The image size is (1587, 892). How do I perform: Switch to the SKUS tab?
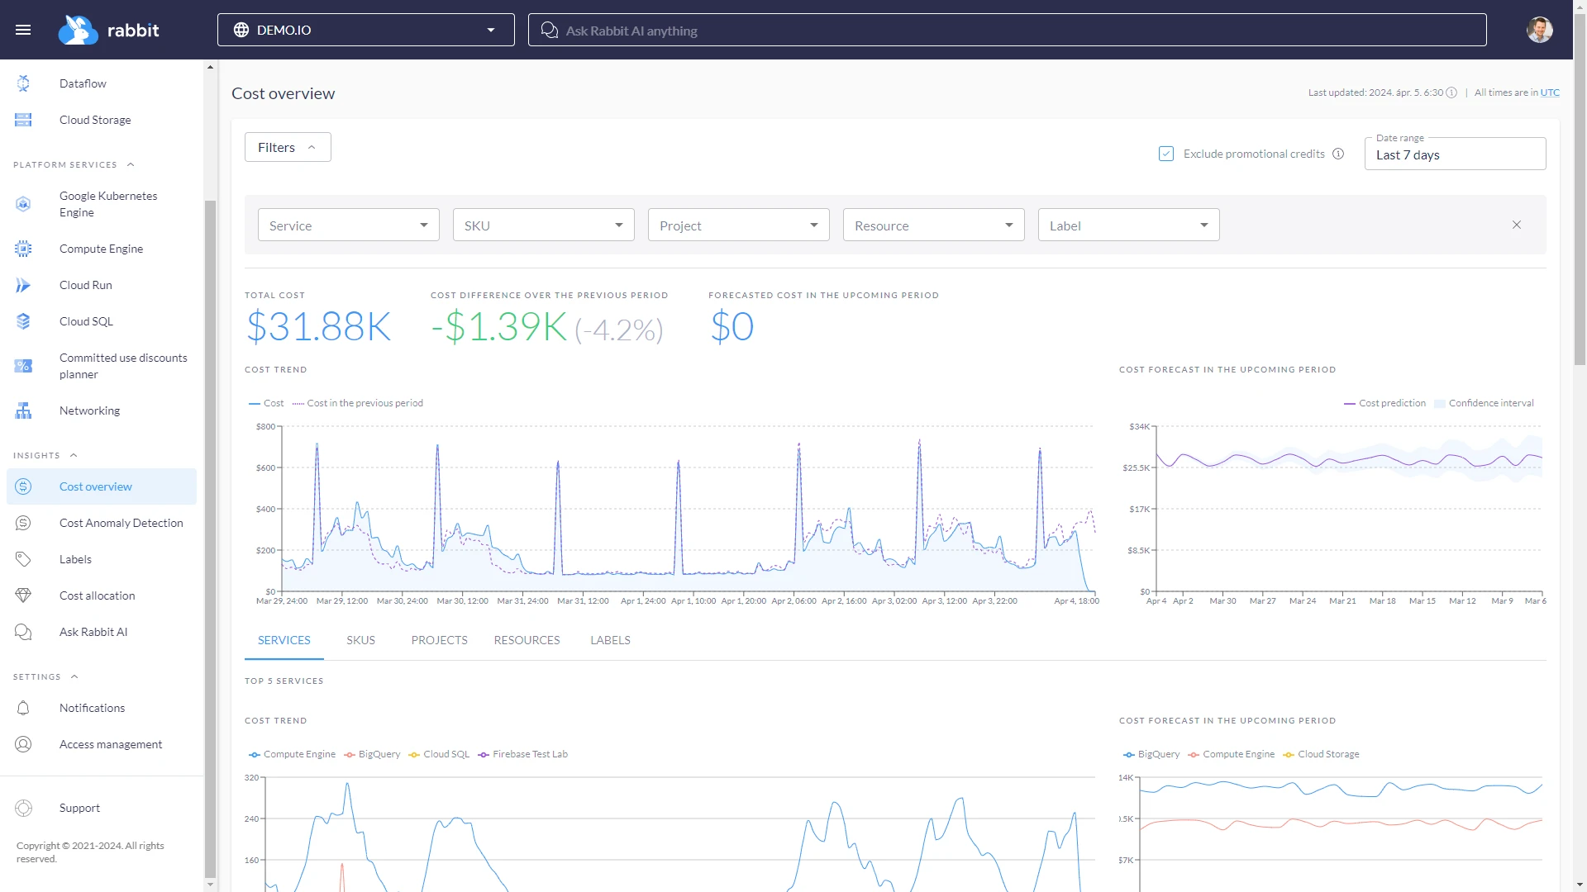coord(360,640)
